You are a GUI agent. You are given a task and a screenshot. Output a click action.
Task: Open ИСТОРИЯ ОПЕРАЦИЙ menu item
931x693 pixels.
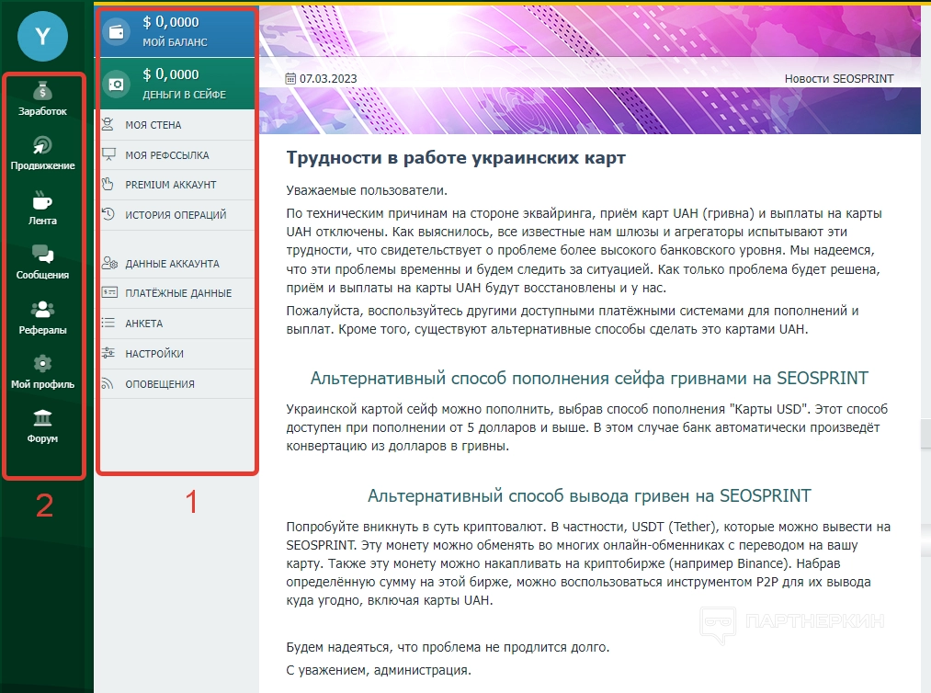(x=177, y=215)
